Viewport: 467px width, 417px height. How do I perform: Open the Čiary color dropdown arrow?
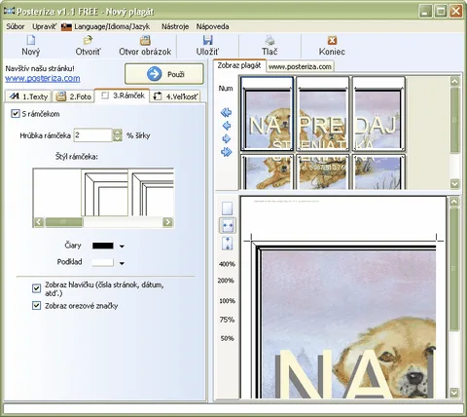pyautogui.click(x=122, y=246)
